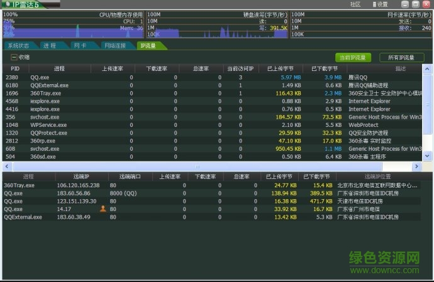Sort process table by 当前访问IP column

pos(240,69)
